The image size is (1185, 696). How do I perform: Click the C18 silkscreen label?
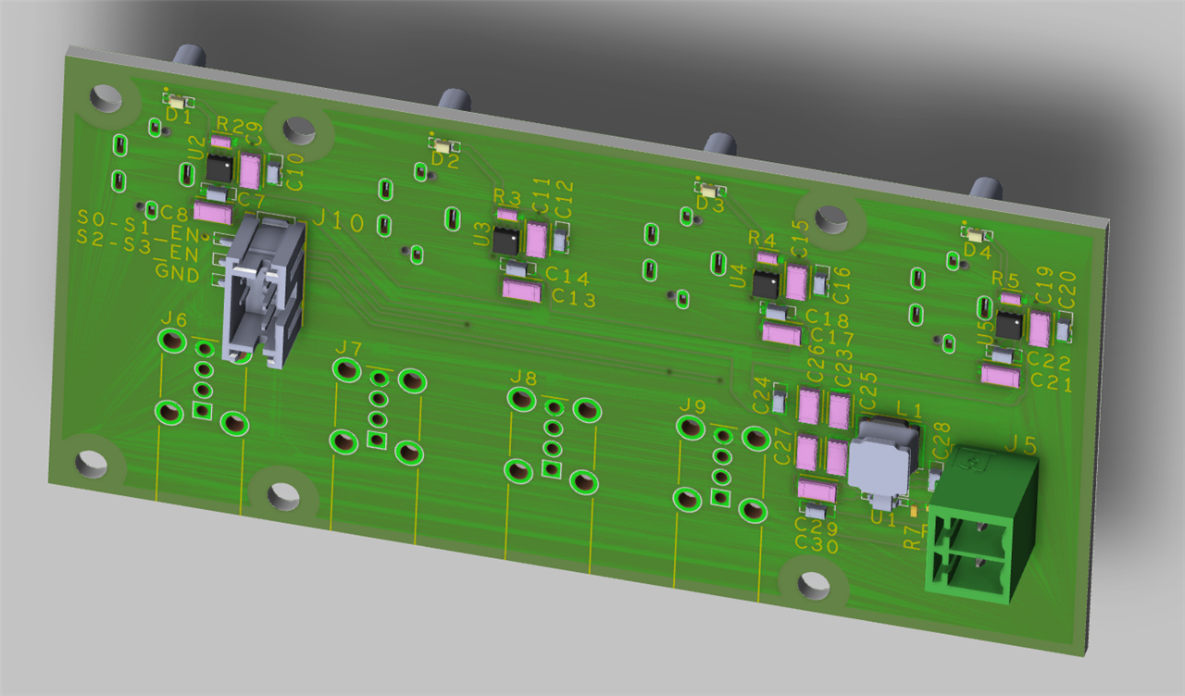click(828, 317)
